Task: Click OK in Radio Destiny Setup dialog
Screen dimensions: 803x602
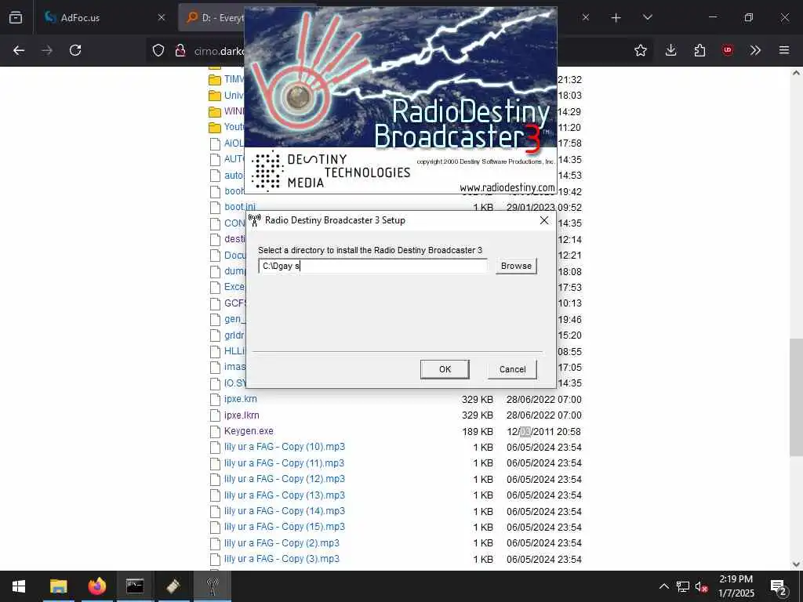Action: tap(445, 369)
